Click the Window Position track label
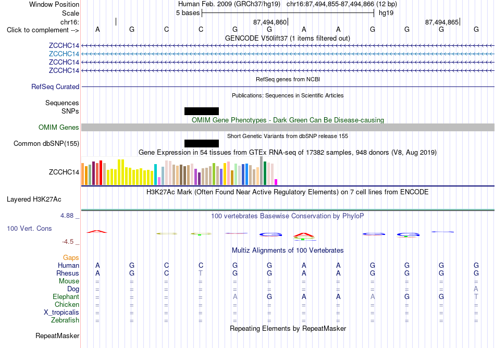 [54, 4]
